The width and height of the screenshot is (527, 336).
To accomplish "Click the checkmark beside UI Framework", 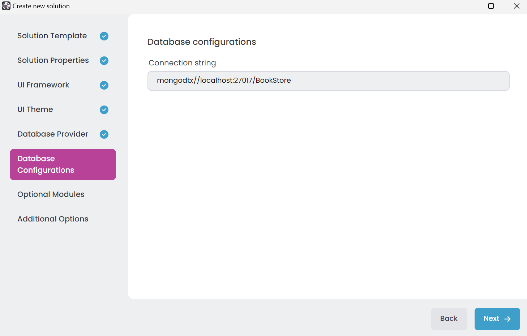I will coord(104,85).
